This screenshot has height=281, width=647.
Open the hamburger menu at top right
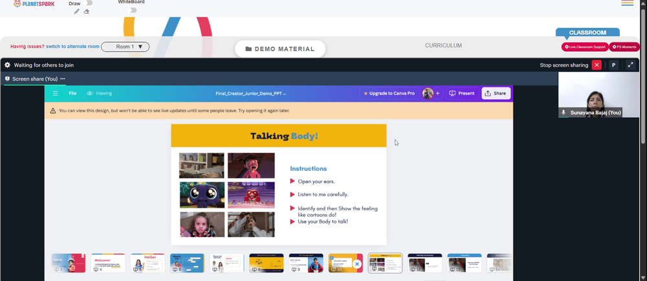tap(627, 3)
